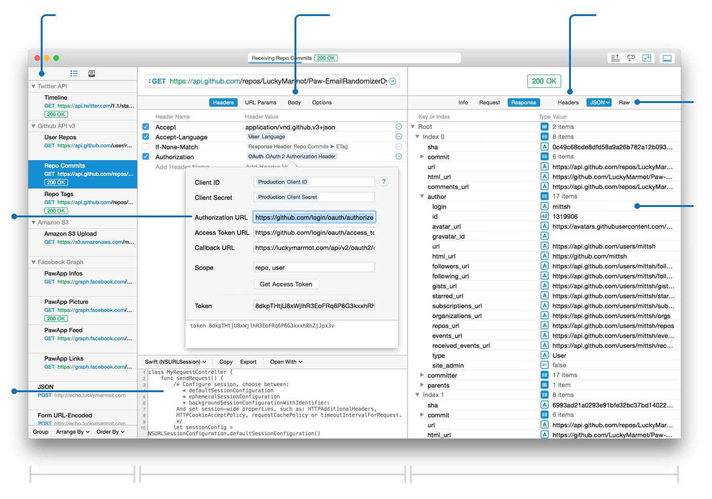Image resolution: width=712 pixels, height=499 pixels.
Task: Open the JSON format dropdown
Action: point(599,103)
